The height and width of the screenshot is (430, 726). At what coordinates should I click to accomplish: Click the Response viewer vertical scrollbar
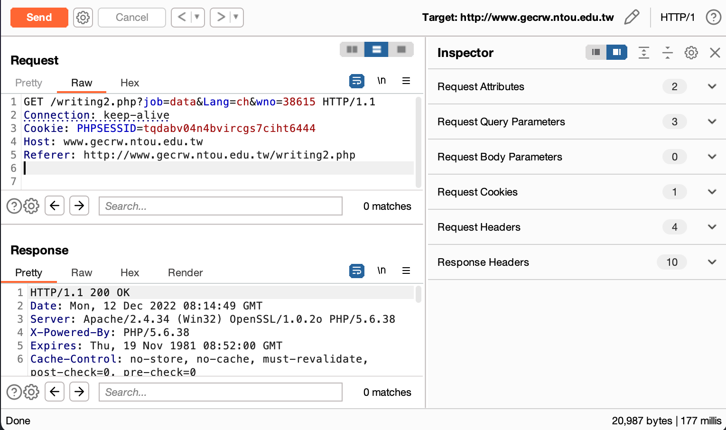point(419,294)
